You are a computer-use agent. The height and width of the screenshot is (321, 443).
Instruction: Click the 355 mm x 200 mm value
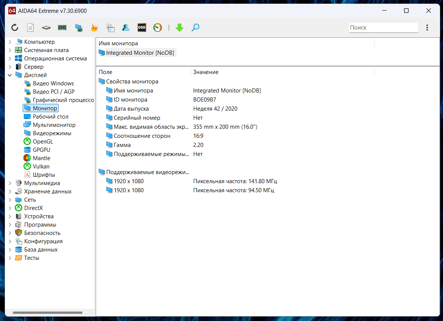pos(225,127)
